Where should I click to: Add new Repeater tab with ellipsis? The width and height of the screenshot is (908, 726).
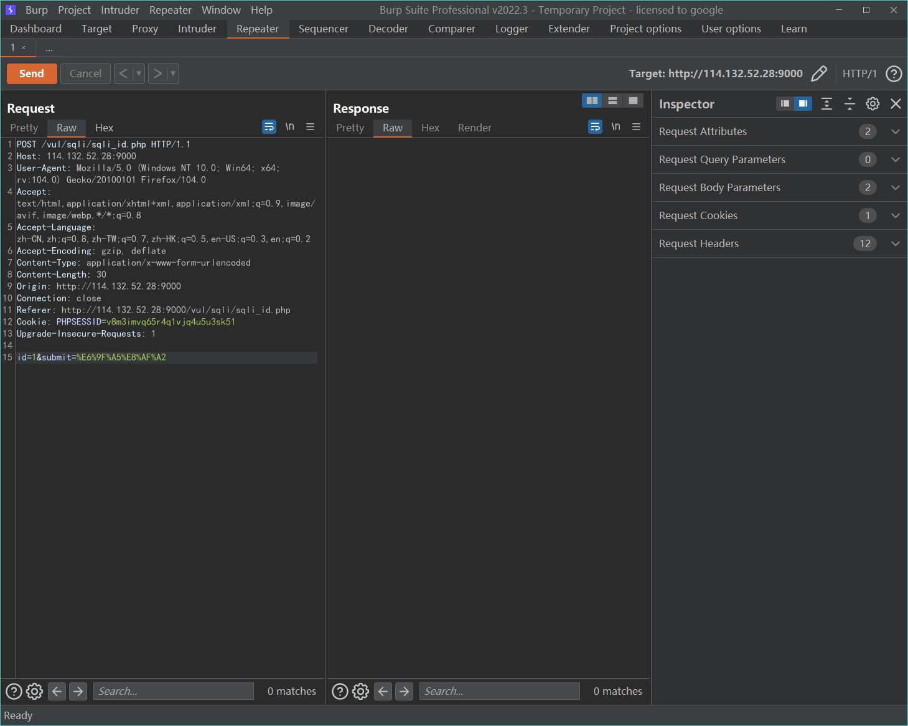coord(49,48)
